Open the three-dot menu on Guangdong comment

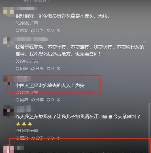[144, 42]
